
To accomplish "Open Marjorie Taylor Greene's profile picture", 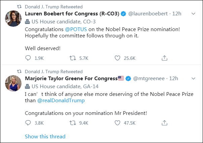I will click(x=11, y=86).
